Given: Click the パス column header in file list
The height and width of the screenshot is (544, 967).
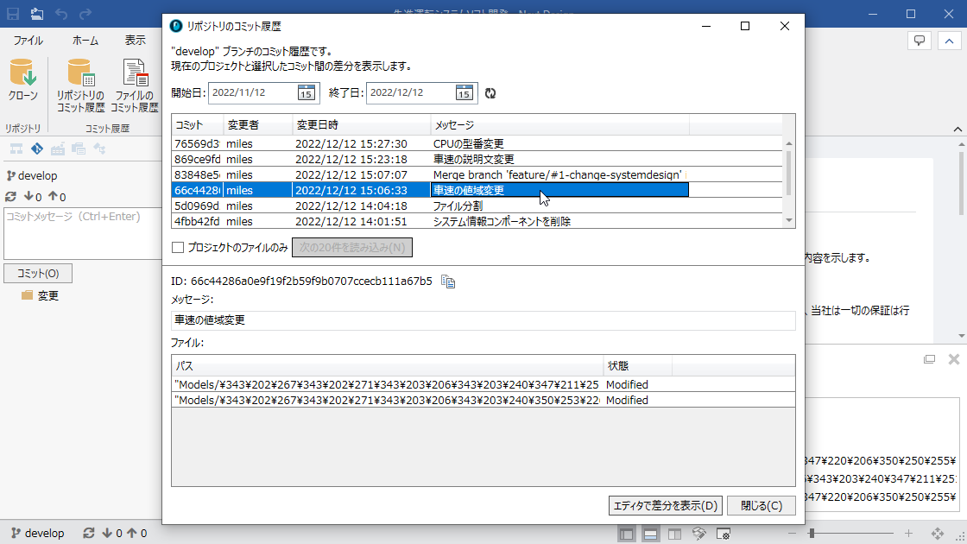Looking at the screenshot, I should (388, 366).
